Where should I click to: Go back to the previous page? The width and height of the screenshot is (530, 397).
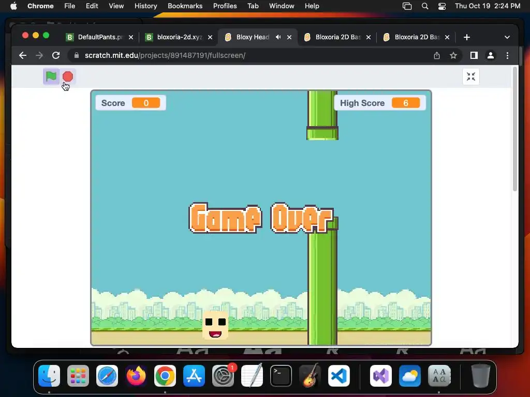[x=23, y=55]
